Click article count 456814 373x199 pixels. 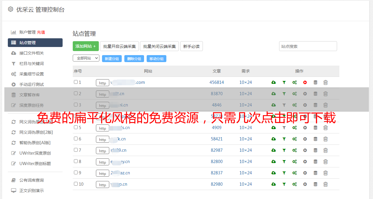point(217,82)
